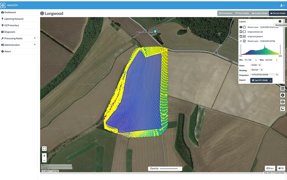Select the contours eye icon on map sidebar
The height and width of the screenshot is (180, 287).
pyautogui.click(x=283, y=102)
